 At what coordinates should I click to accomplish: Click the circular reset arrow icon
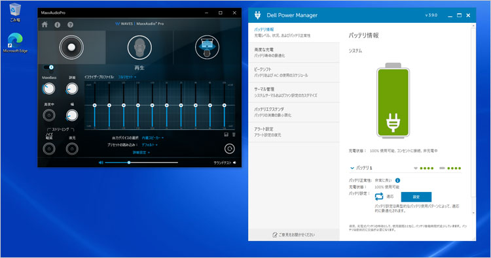230,149
